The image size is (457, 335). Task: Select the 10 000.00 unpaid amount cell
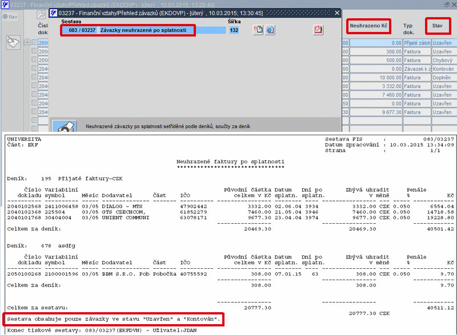[376, 78]
